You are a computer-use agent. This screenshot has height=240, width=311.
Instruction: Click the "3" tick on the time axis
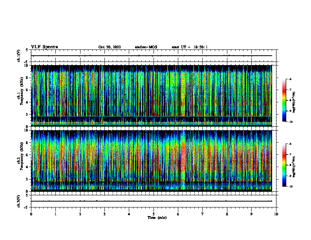coord(104,214)
